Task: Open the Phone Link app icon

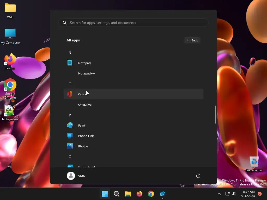Action: coord(70,136)
